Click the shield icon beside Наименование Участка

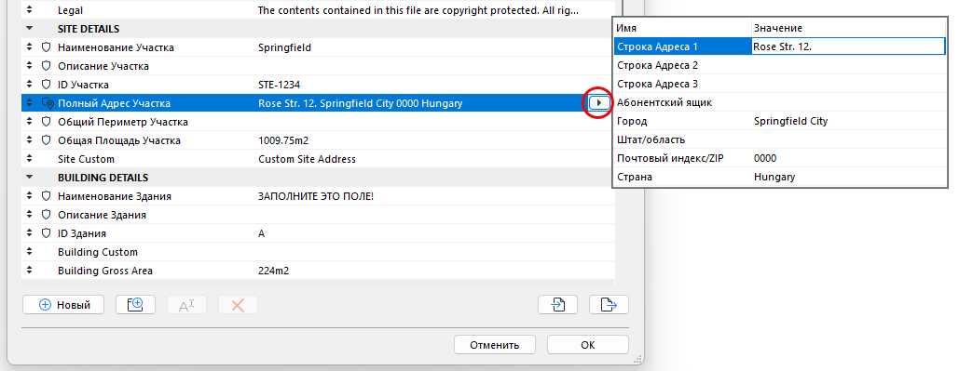[46, 47]
